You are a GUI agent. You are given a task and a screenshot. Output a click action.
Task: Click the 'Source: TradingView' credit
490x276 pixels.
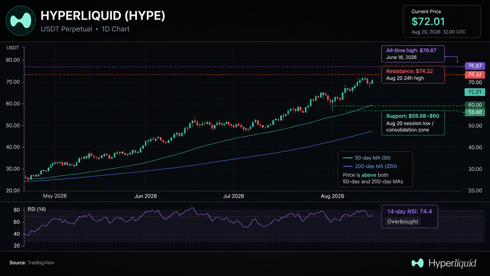[x=32, y=263]
